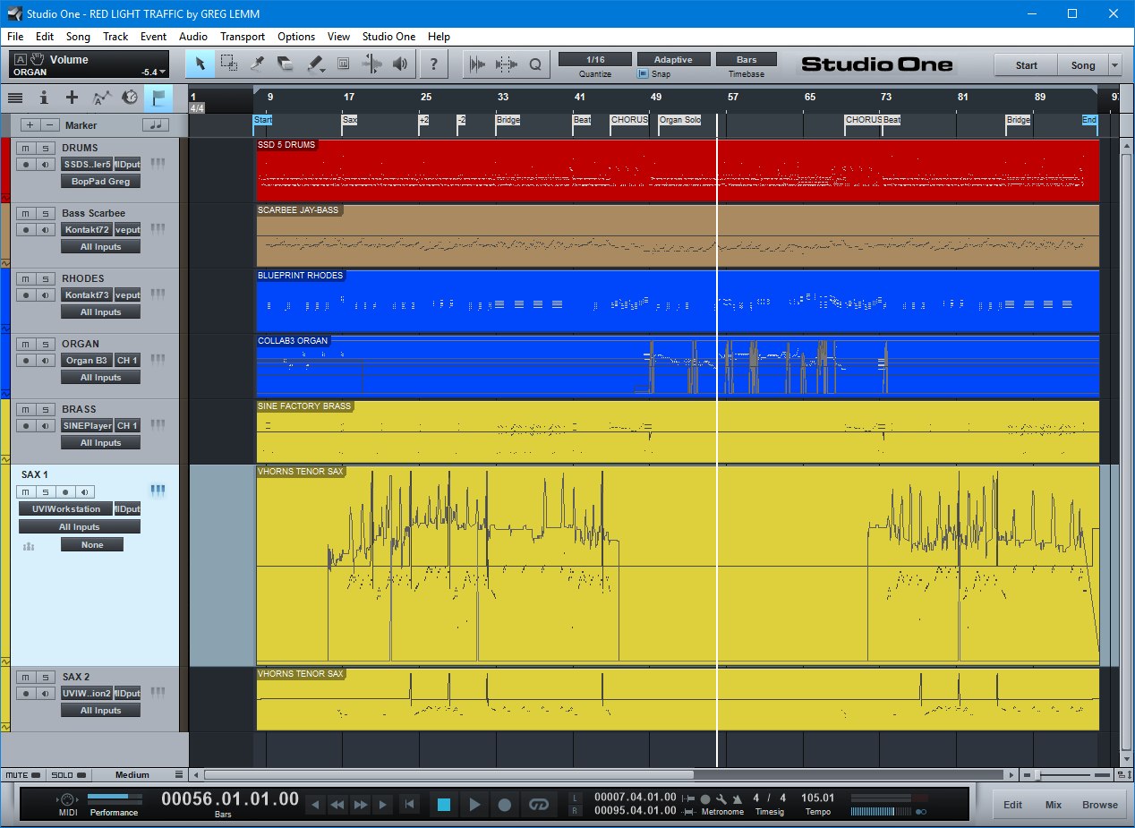Choose the Split (eyedropper-shaped) tool

pyautogui.click(x=258, y=64)
